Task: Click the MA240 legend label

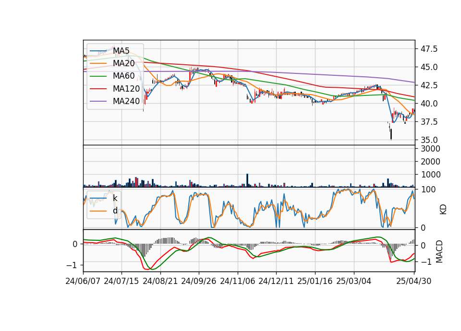Action: [126, 101]
